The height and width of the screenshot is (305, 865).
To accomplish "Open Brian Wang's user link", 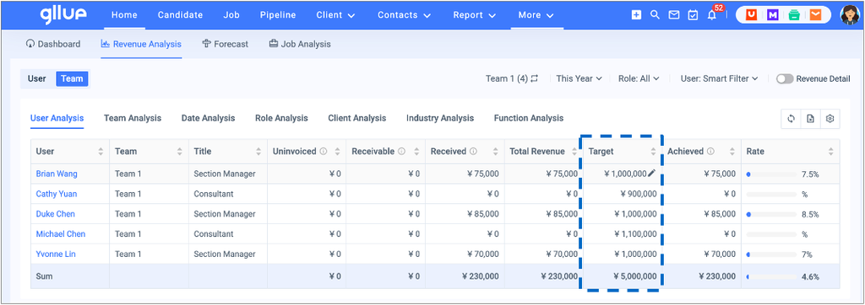I will (57, 174).
